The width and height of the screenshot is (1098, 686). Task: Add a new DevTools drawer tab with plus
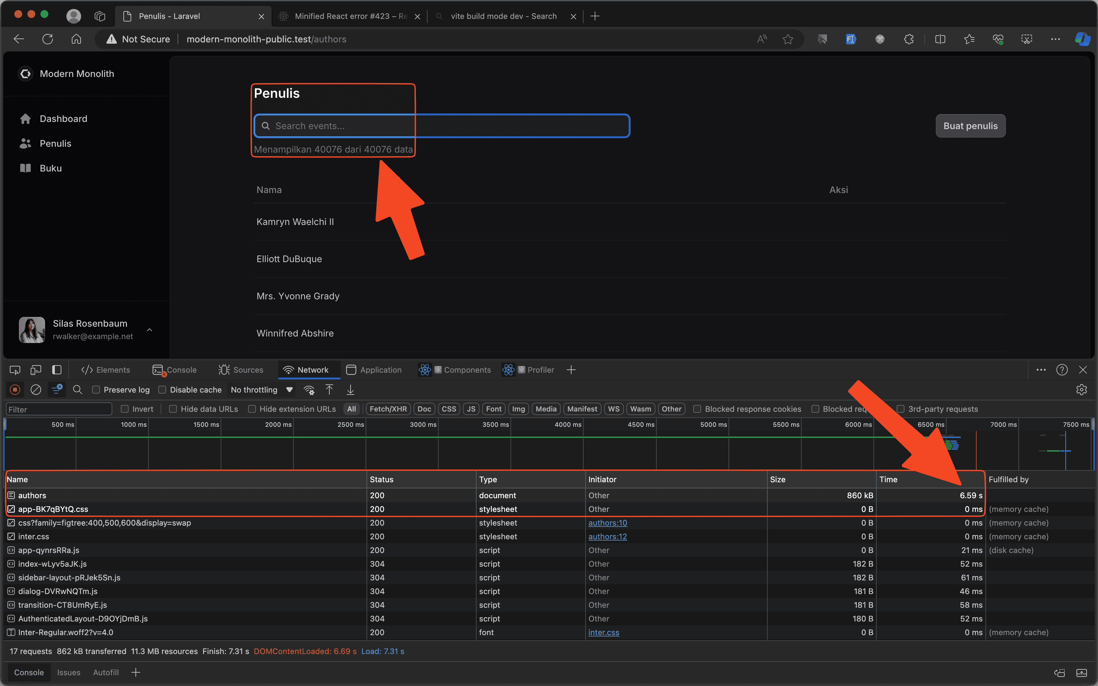136,672
